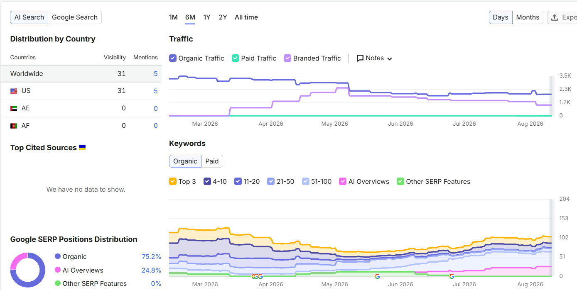577x290 pixels.
Task: Click the Google update marker near July 2026
Action: pyautogui.click(x=452, y=276)
